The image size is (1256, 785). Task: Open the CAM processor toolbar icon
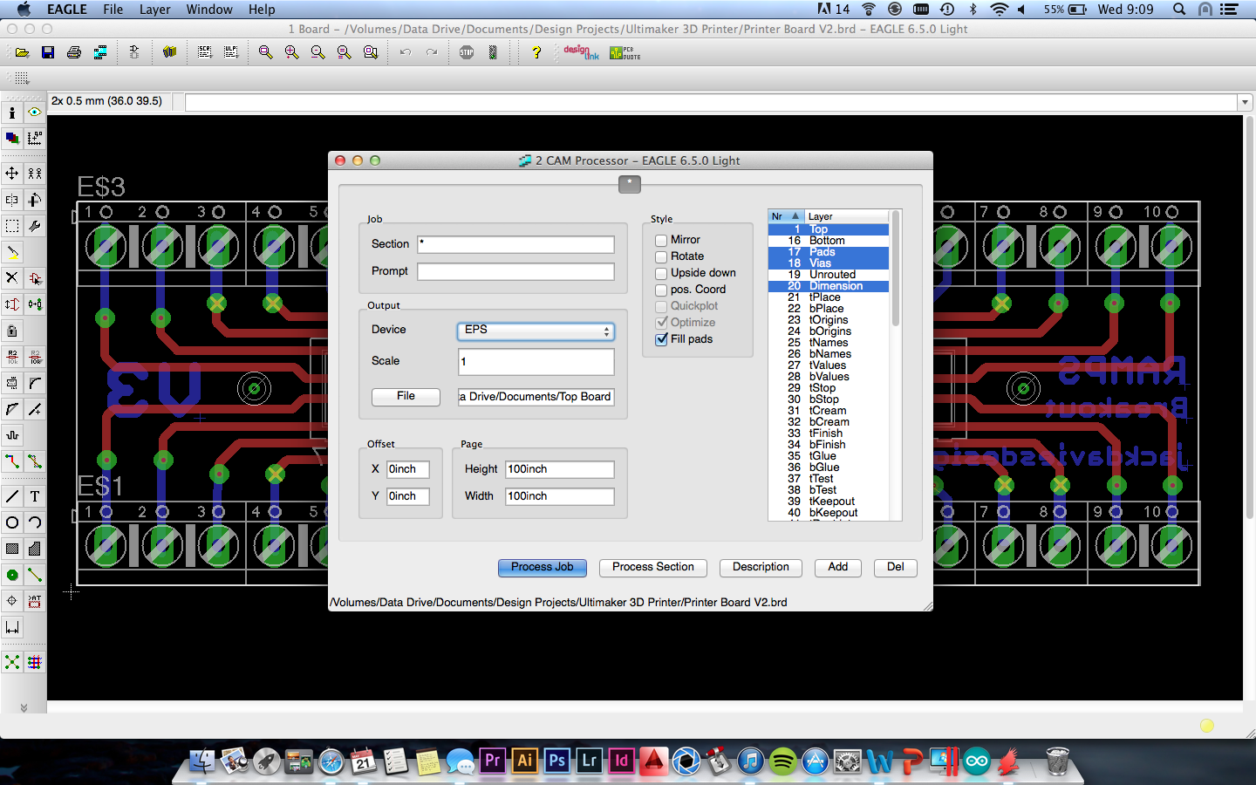[100, 52]
